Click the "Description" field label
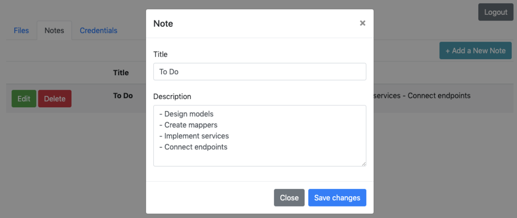Viewport: 517px width, 218px height. [172, 97]
